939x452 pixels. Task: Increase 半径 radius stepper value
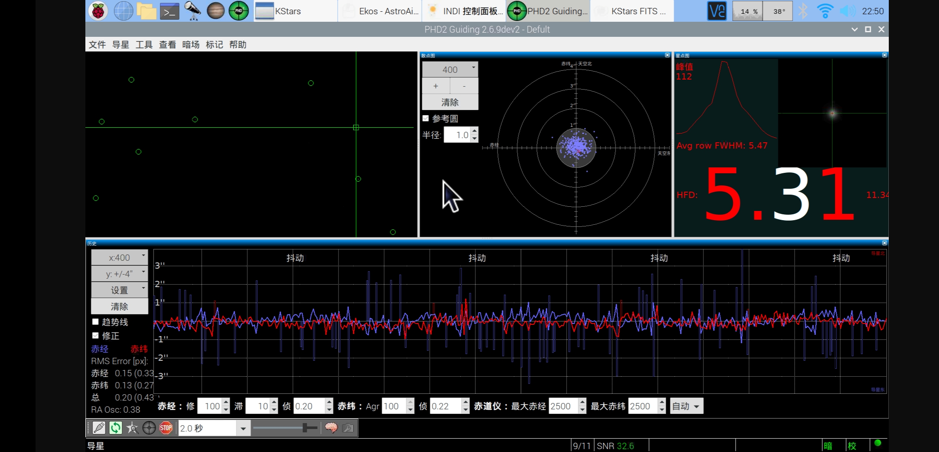point(475,131)
